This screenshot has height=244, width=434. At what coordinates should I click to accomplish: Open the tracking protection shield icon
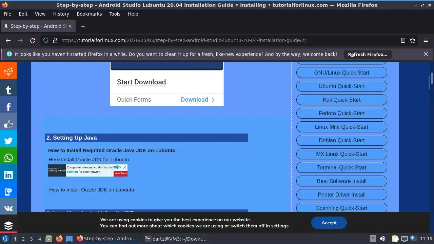coord(46,40)
